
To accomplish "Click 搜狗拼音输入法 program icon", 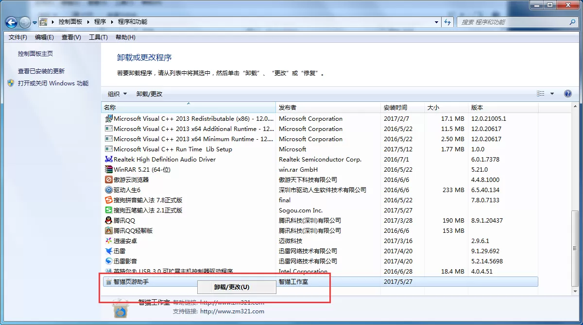I will [109, 200].
